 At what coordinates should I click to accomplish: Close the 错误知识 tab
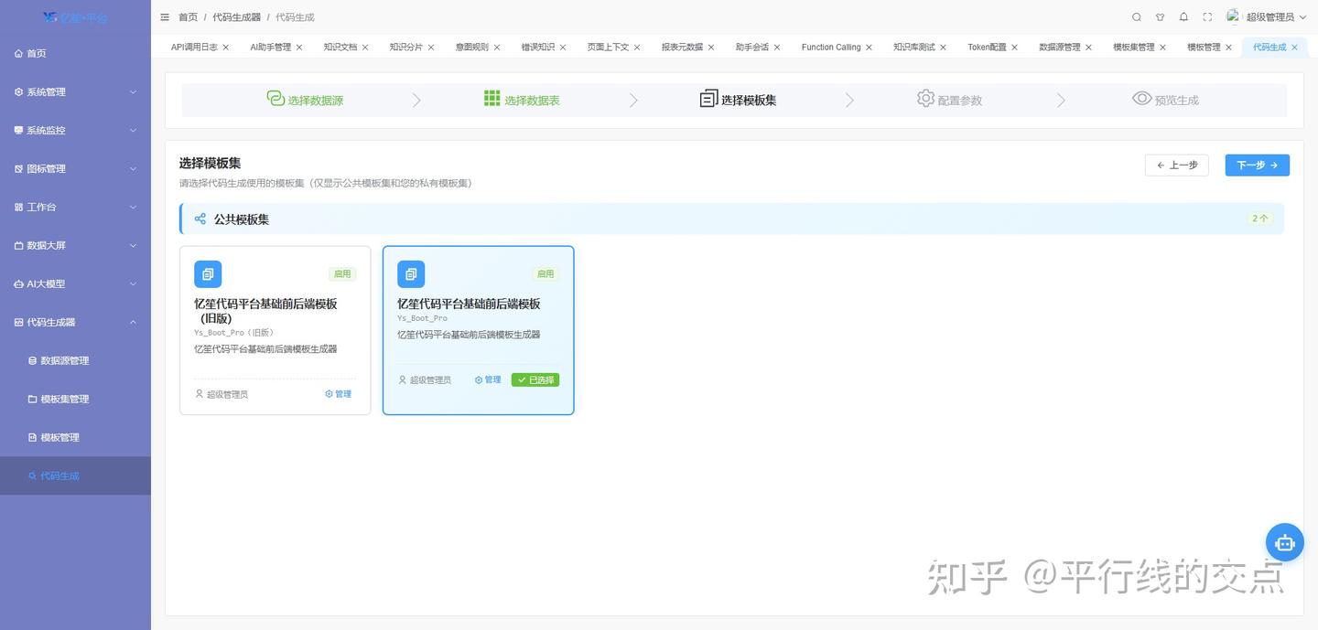(x=563, y=48)
